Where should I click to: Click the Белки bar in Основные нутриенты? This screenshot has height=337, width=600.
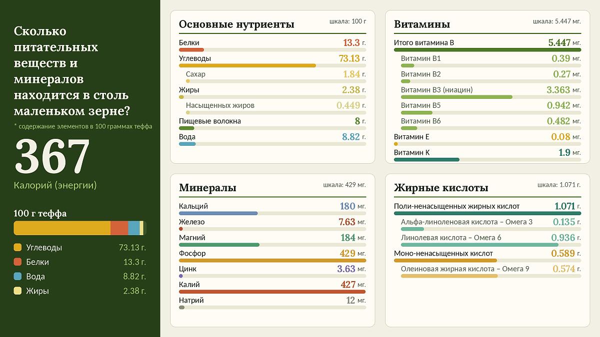pyautogui.click(x=191, y=50)
